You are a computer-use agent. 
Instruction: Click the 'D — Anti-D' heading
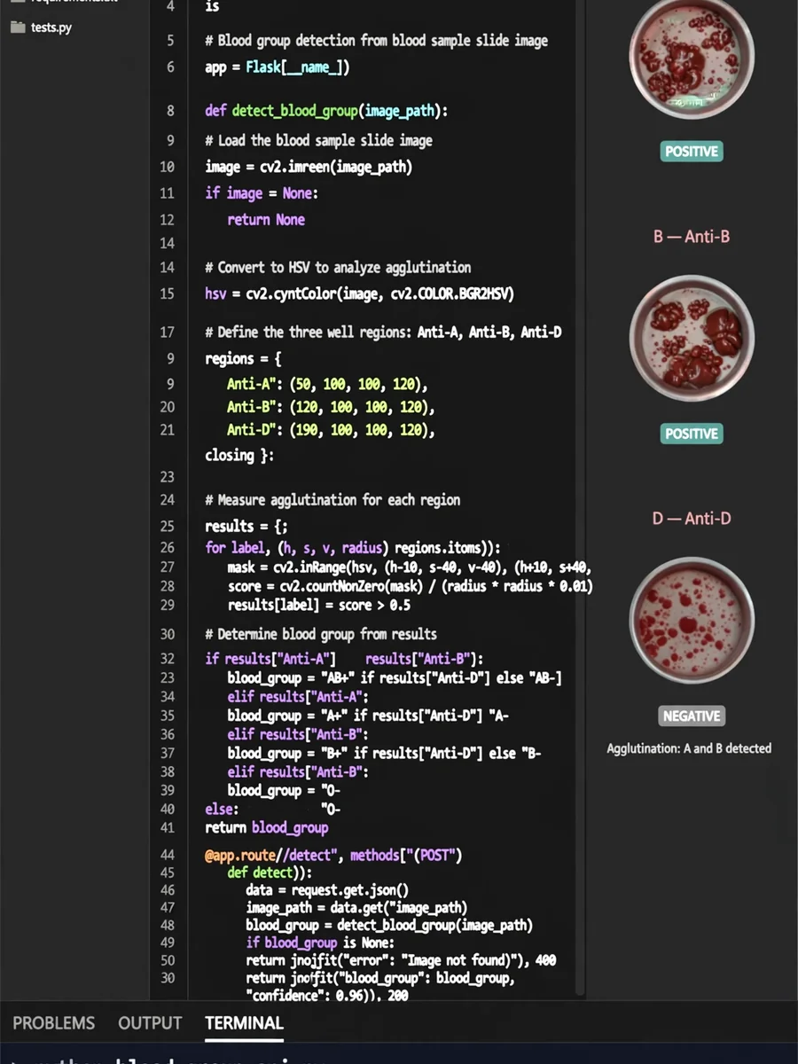692,519
